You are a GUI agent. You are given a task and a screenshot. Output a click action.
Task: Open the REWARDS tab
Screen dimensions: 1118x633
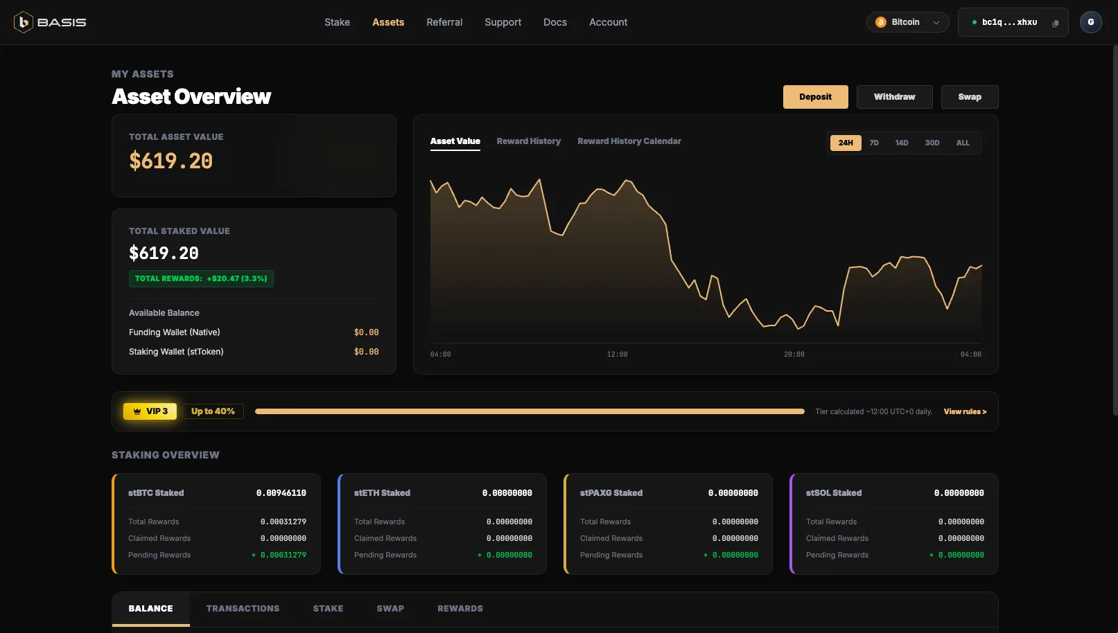click(460, 609)
